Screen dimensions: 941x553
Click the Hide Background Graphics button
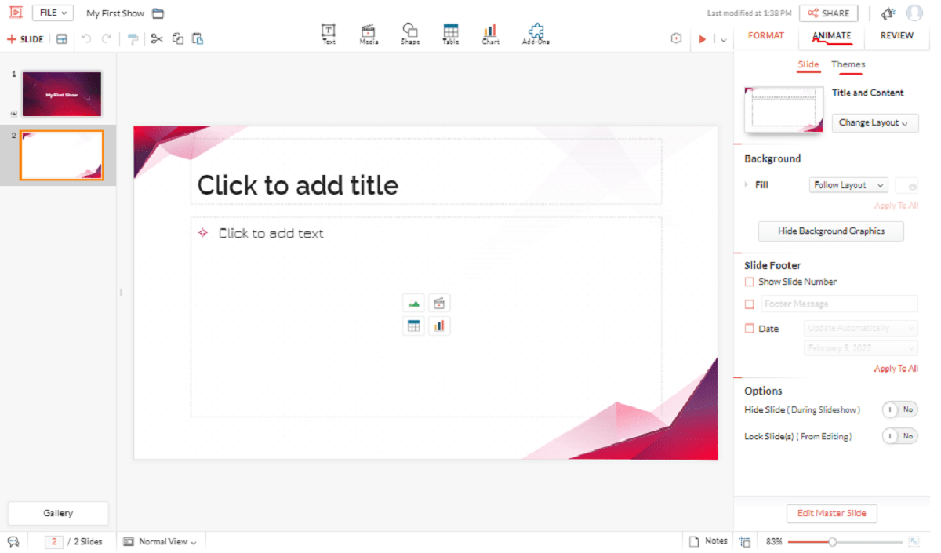[x=830, y=231]
